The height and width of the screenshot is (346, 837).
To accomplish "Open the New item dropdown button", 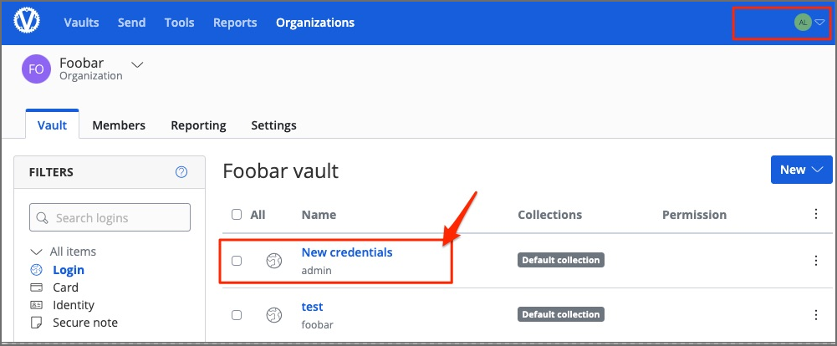I will point(800,170).
